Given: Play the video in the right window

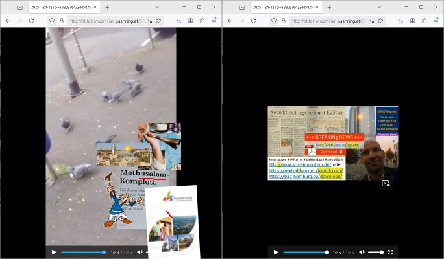Looking at the screenshot, I should click(x=276, y=252).
